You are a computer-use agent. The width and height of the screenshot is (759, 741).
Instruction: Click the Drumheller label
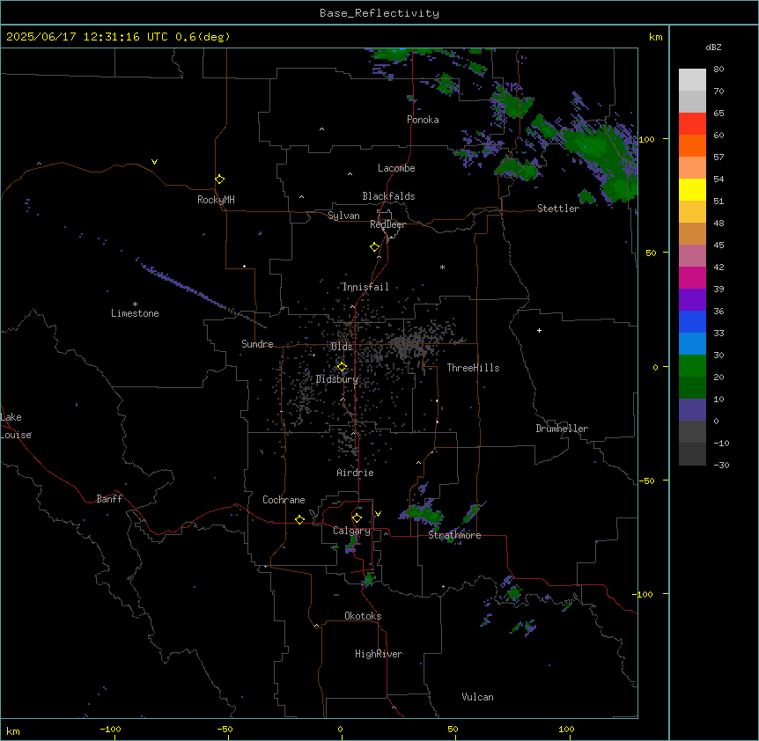click(562, 429)
